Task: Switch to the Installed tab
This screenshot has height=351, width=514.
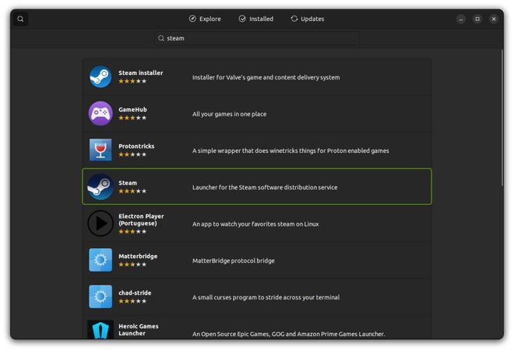Action: [x=256, y=19]
